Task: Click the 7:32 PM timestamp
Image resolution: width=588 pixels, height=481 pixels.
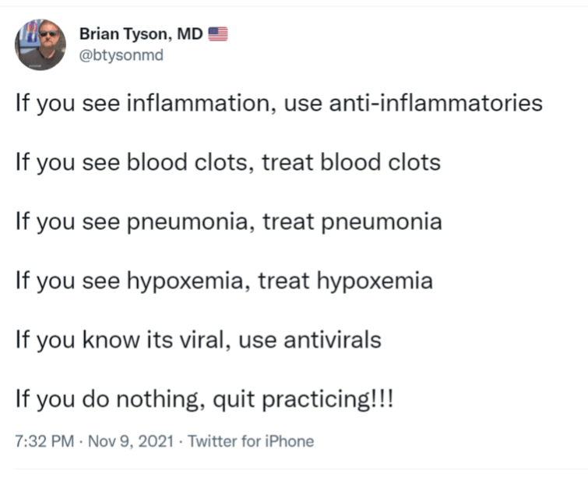Action: [x=44, y=441]
